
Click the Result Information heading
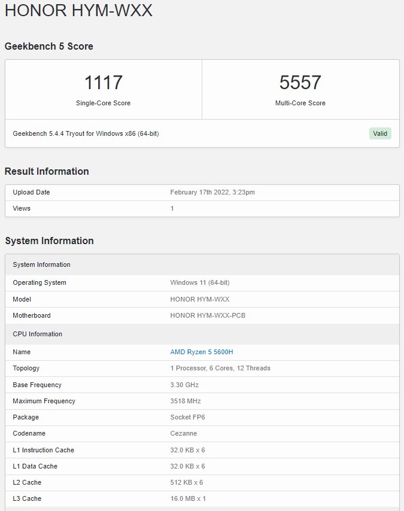coord(47,171)
